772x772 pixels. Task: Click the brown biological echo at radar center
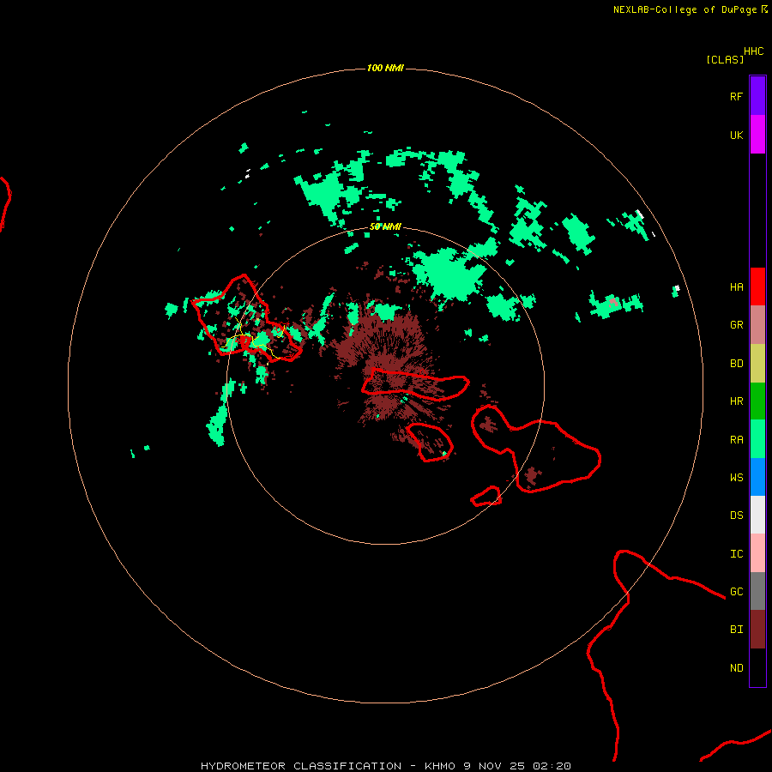[389, 365]
